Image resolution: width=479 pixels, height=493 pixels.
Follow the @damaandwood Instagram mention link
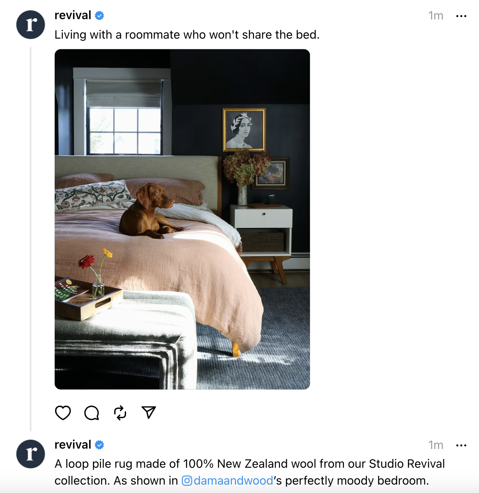233,480
